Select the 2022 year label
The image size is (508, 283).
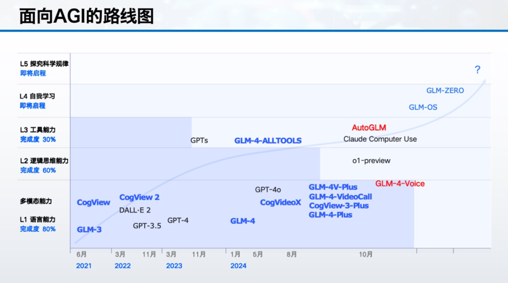click(122, 266)
